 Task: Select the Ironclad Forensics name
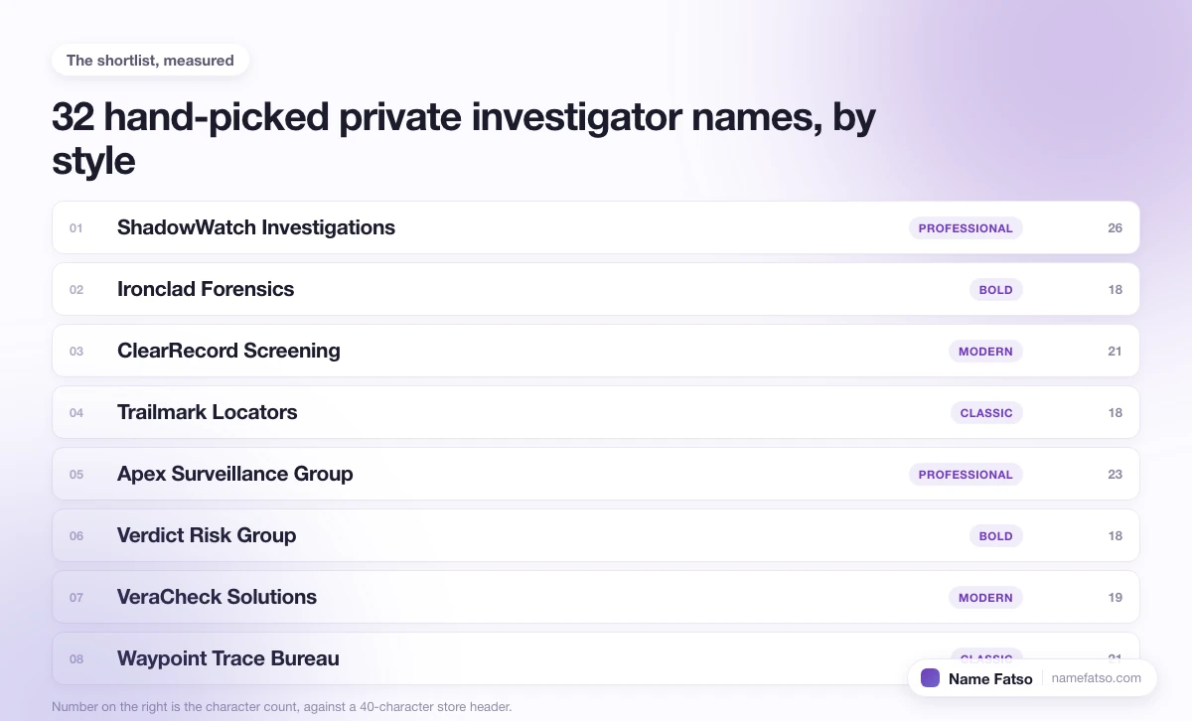click(x=206, y=289)
